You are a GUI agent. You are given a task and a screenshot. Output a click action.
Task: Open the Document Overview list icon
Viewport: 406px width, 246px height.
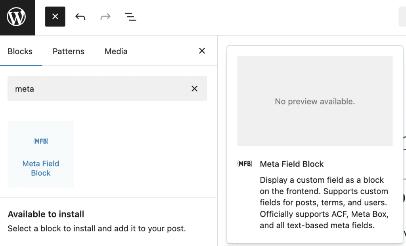click(130, 17)
